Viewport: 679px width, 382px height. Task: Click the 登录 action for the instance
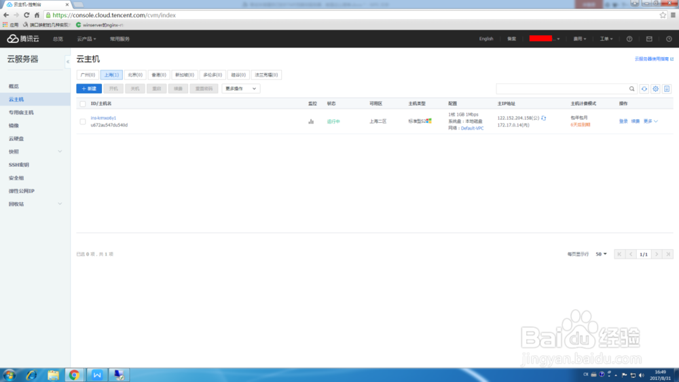point(623,121)
